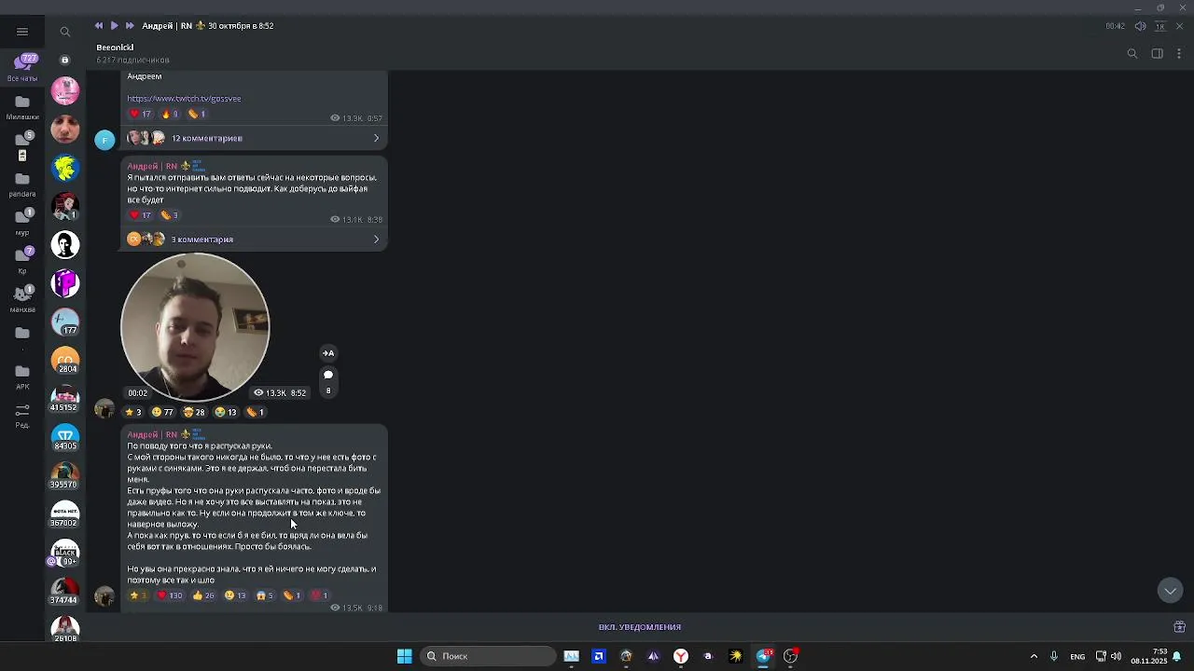Toggle thumbs-up reaction with 26
Image resolution: width=1194 pixels, height=671 pixels.
(203, 596)
